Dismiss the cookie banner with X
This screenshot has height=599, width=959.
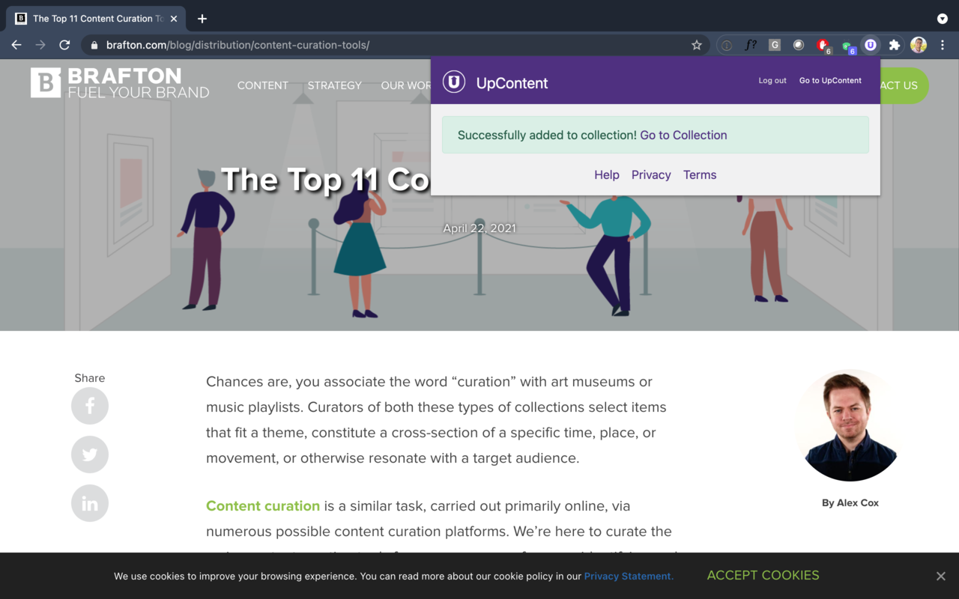(x=940, y=576)
